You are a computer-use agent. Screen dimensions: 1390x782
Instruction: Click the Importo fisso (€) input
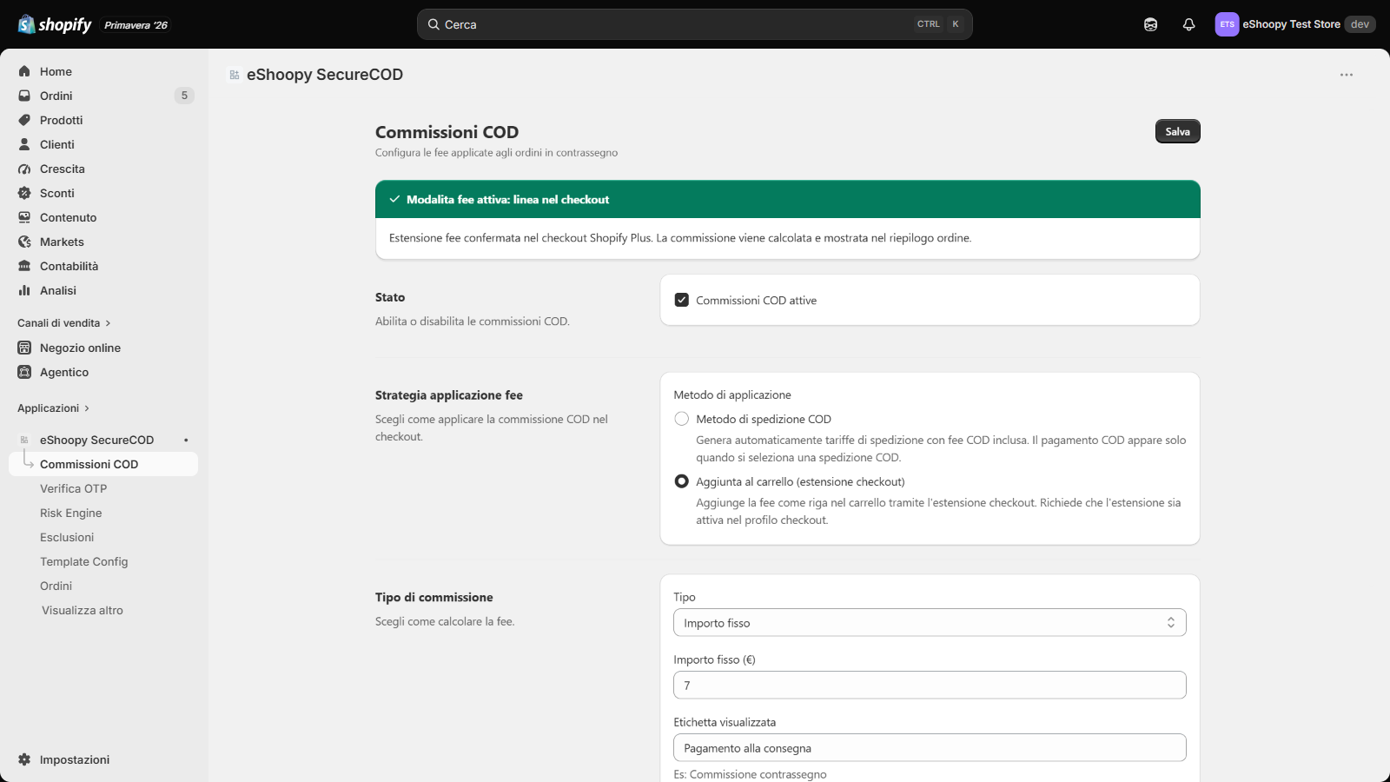pyautogui.click(x=930, y=686)
